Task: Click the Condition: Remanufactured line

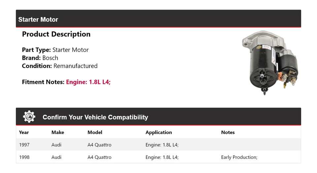Action: coord(60,66)
